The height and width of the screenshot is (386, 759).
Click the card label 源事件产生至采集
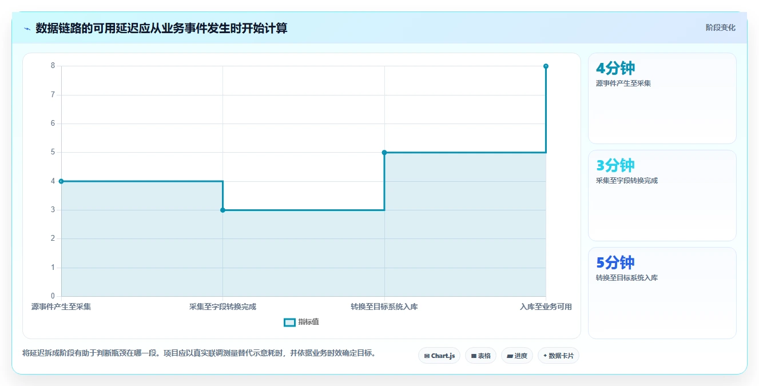[623, 83]
